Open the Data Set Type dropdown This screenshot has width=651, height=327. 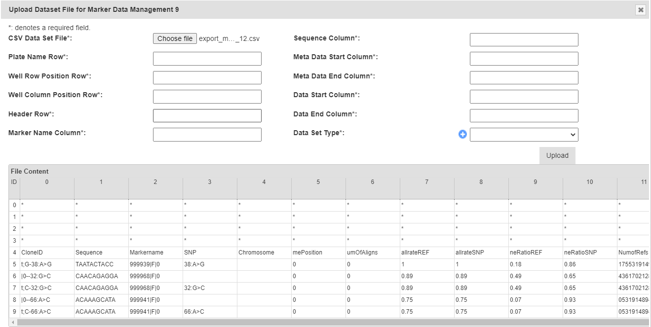(x=524, y=135)
